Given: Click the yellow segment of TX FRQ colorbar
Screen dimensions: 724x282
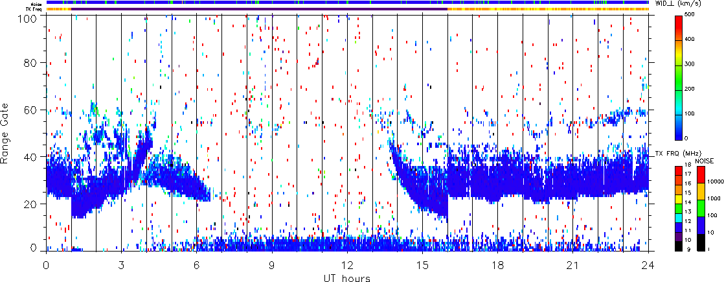Looking at the screenshot, I should click(x=679, y=199).
